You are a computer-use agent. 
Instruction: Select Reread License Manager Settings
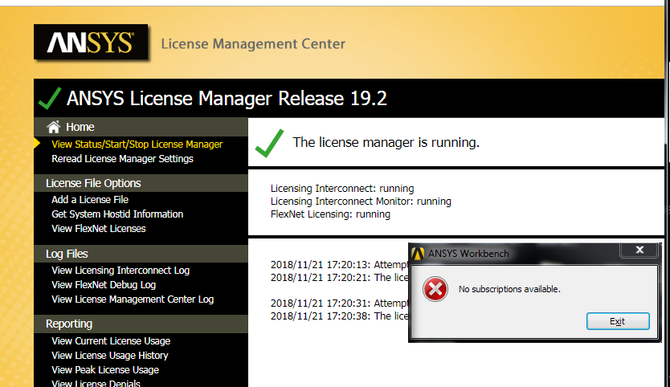pyautogui.click(x=122, y=159)
